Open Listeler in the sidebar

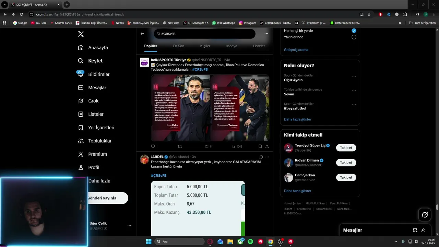tap(91, 114)
